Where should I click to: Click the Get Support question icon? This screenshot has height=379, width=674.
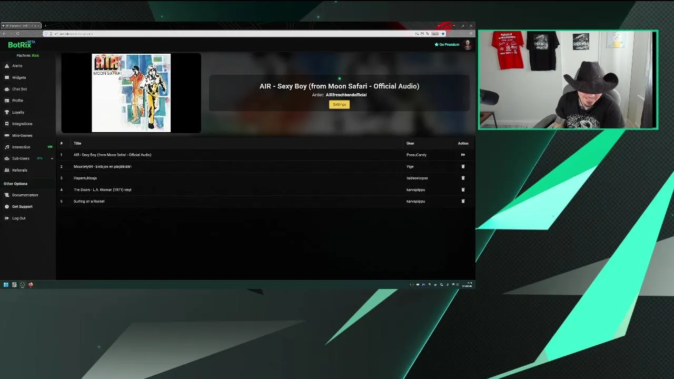point(7,206)
